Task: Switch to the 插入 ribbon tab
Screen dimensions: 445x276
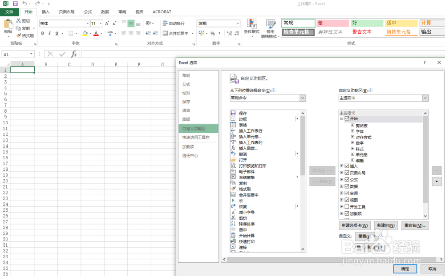Action: 45,12
